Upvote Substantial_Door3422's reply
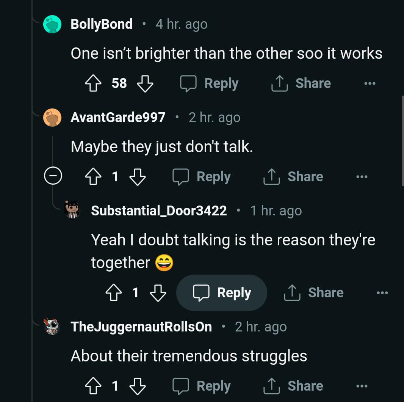This screenshot has height=402, width=404. tap(114, 293)
